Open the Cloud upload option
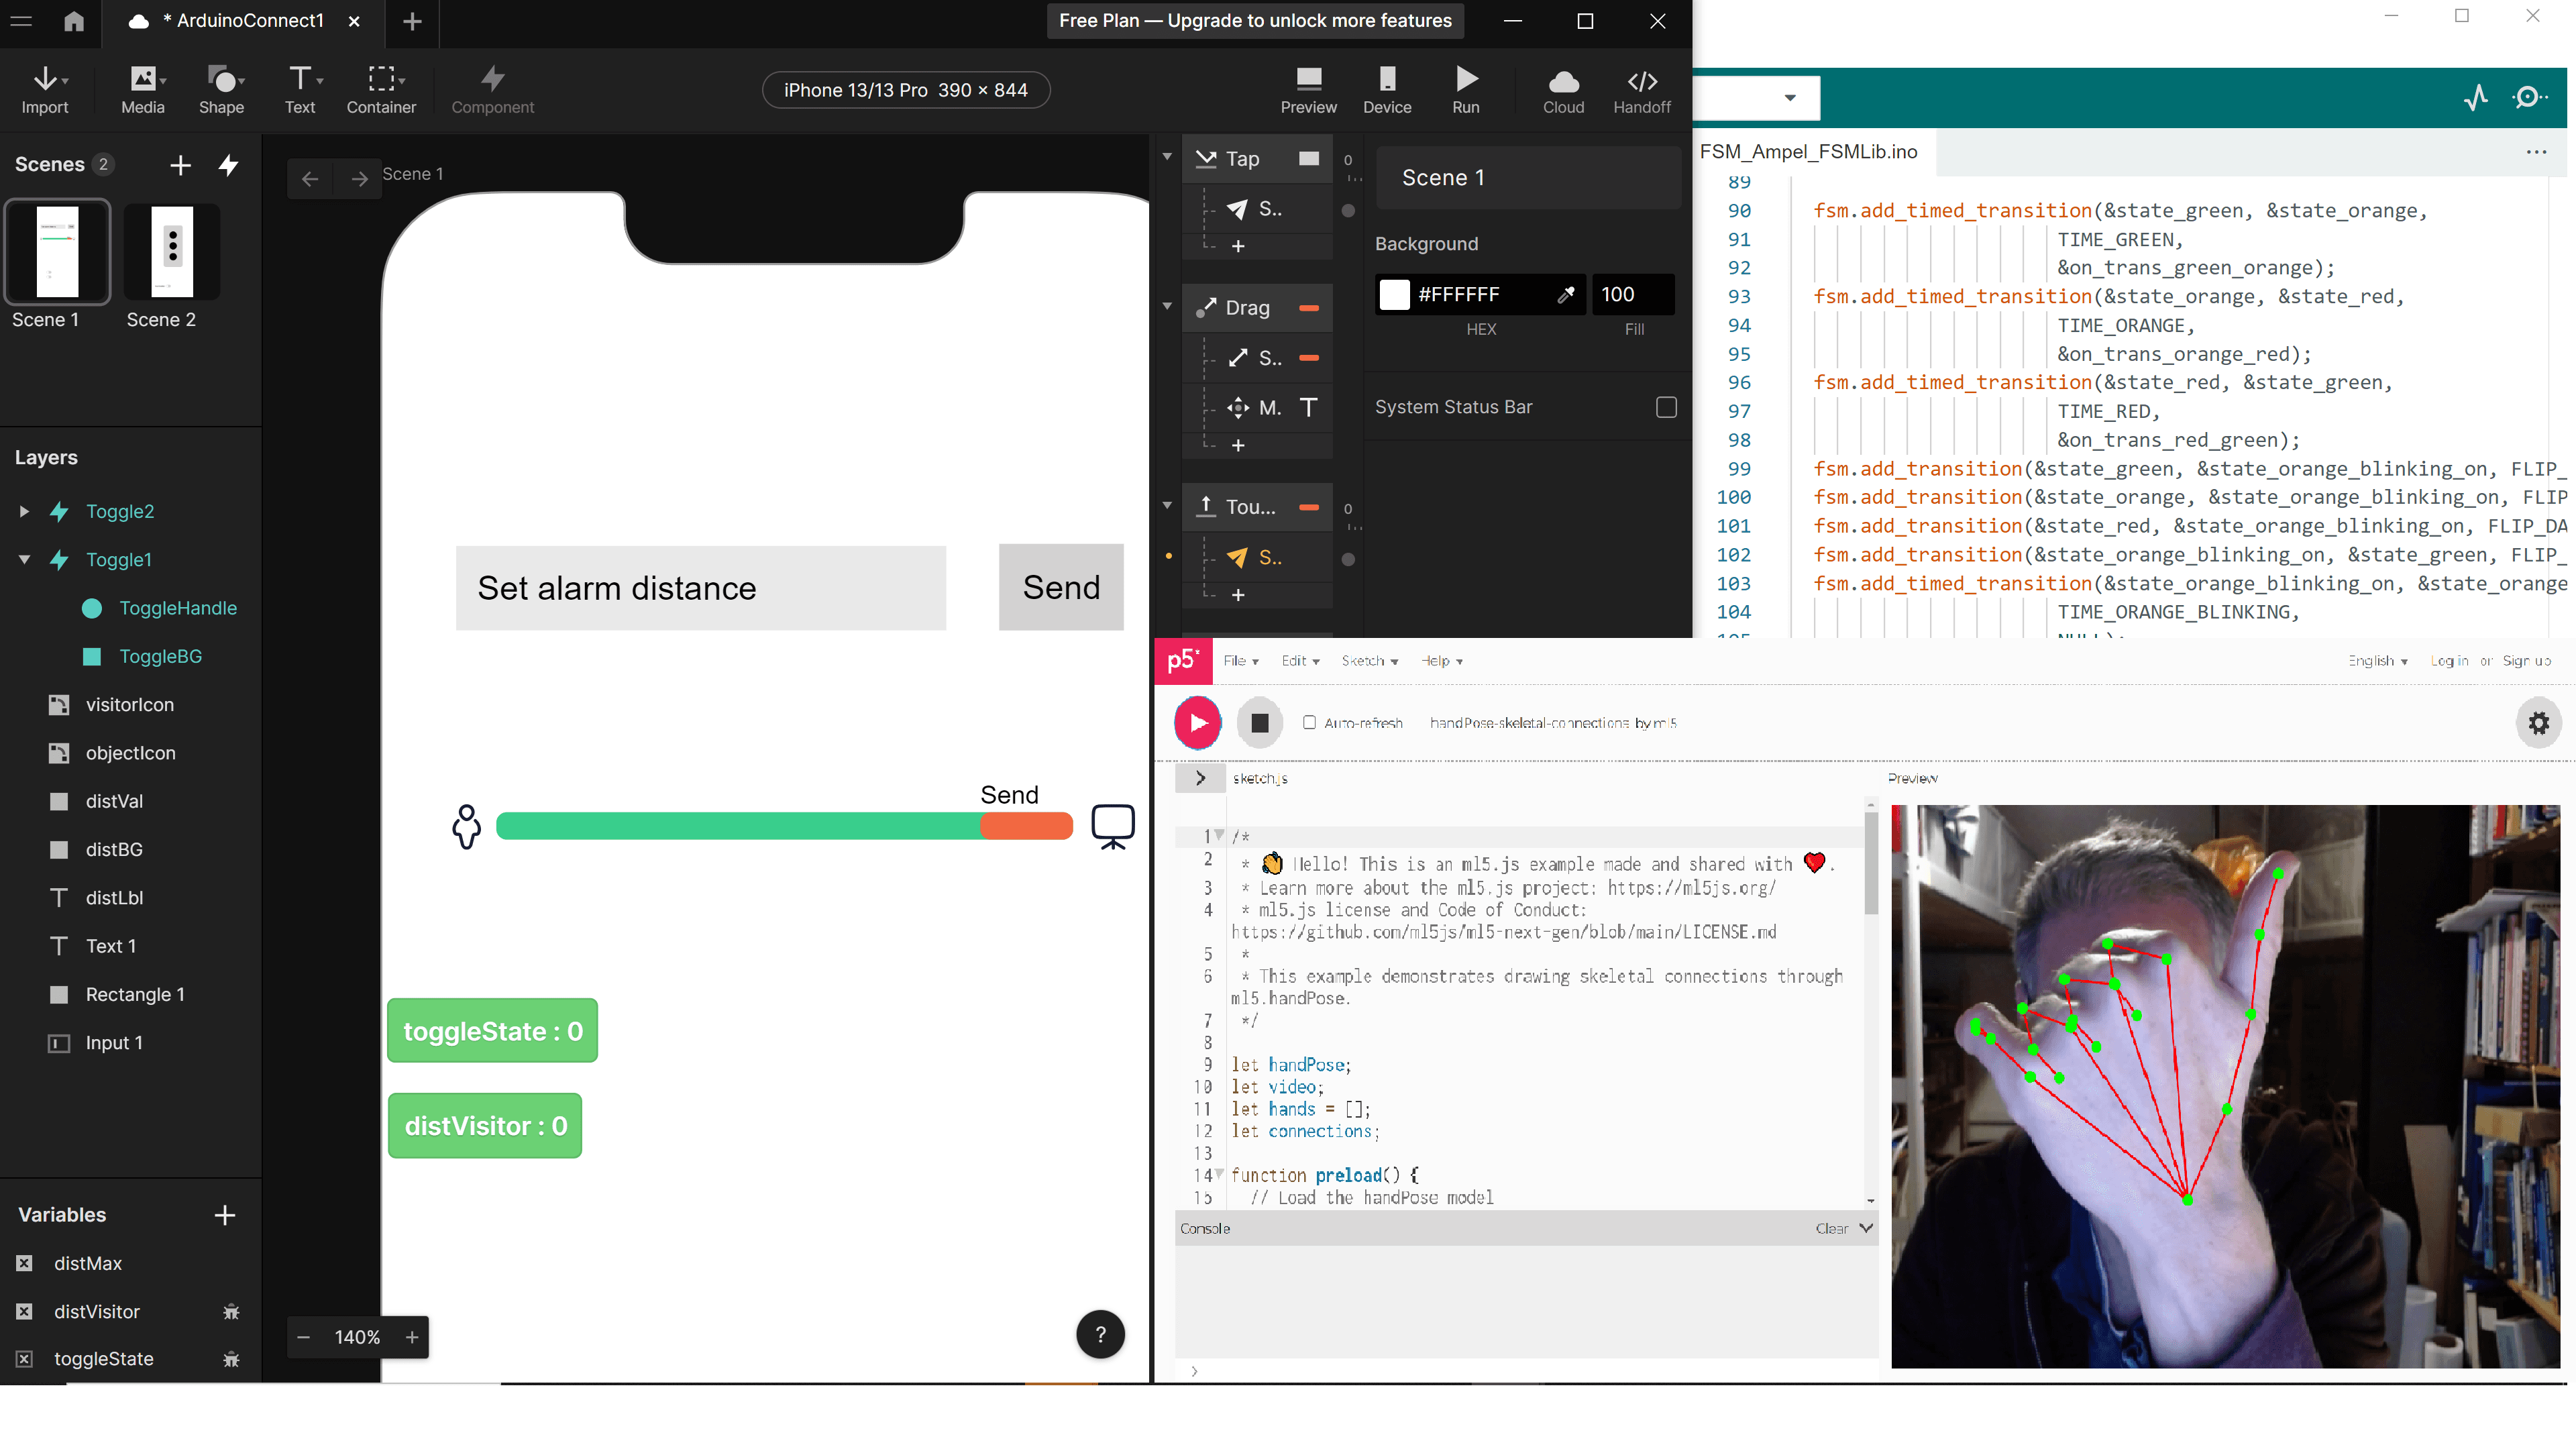This screenshot has height=1449, width=2576. (1563, 90)
